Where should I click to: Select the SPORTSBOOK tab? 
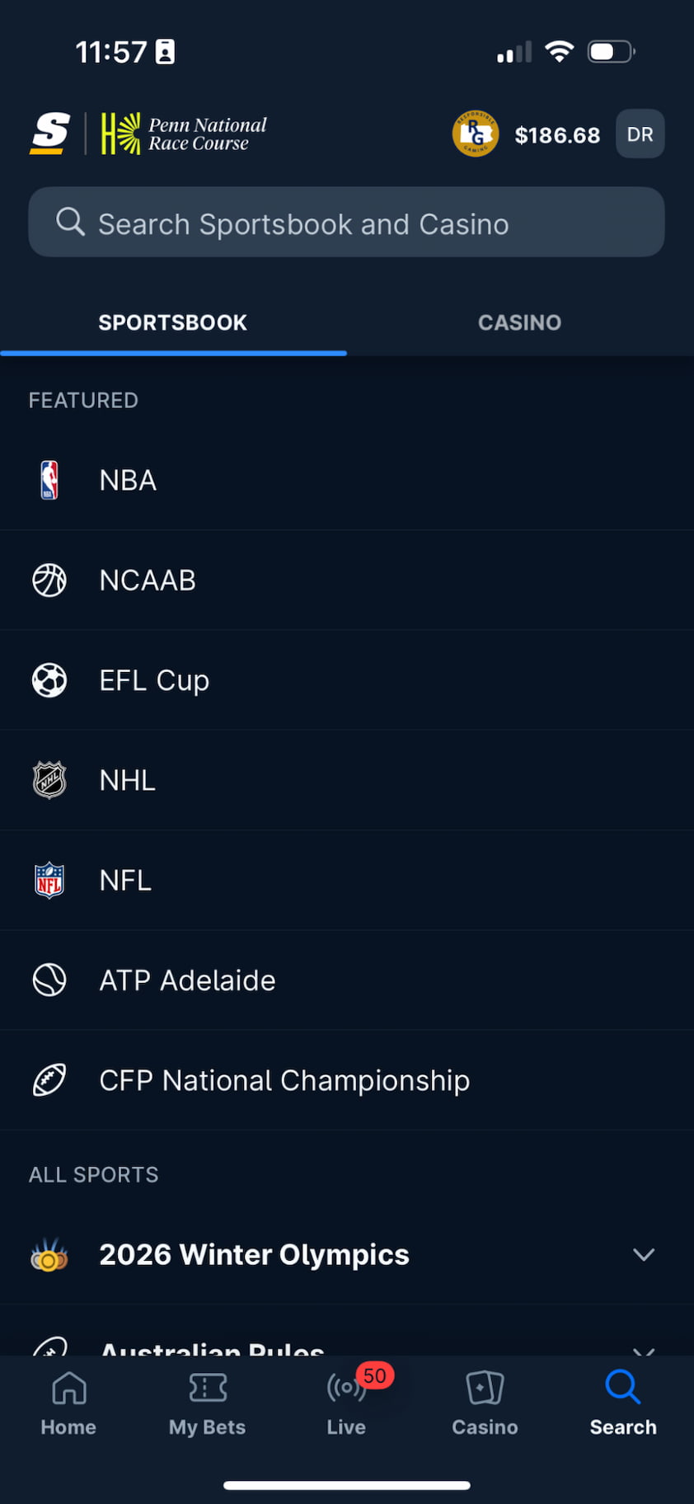pyautogui.click(x=173, y=322)
